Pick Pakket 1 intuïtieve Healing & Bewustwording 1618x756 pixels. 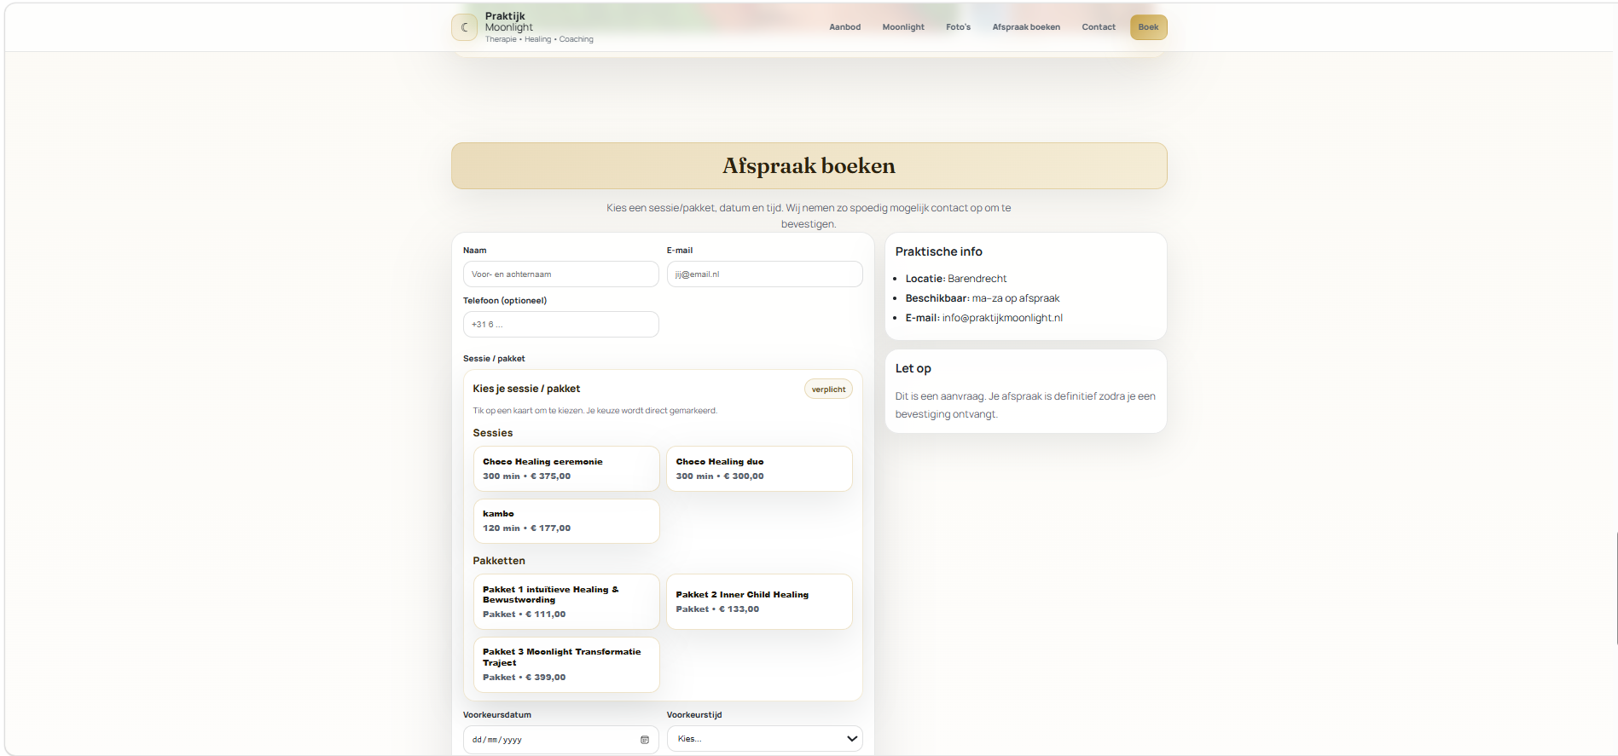click(566, 602)
